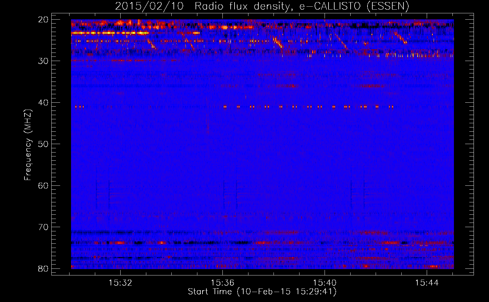The image size is (489, 302).
Task: Click the 15:40 time tick label
Action: (325, 283)
